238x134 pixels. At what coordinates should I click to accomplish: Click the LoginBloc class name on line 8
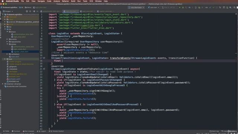tap(63, 33)
